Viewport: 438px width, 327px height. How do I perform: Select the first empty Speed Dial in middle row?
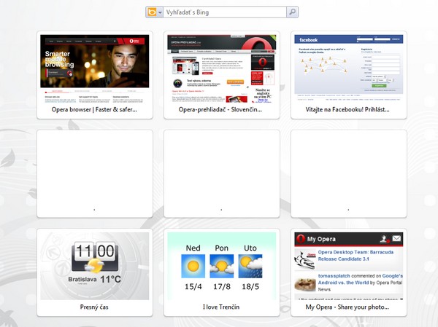(x=95, y=173)
